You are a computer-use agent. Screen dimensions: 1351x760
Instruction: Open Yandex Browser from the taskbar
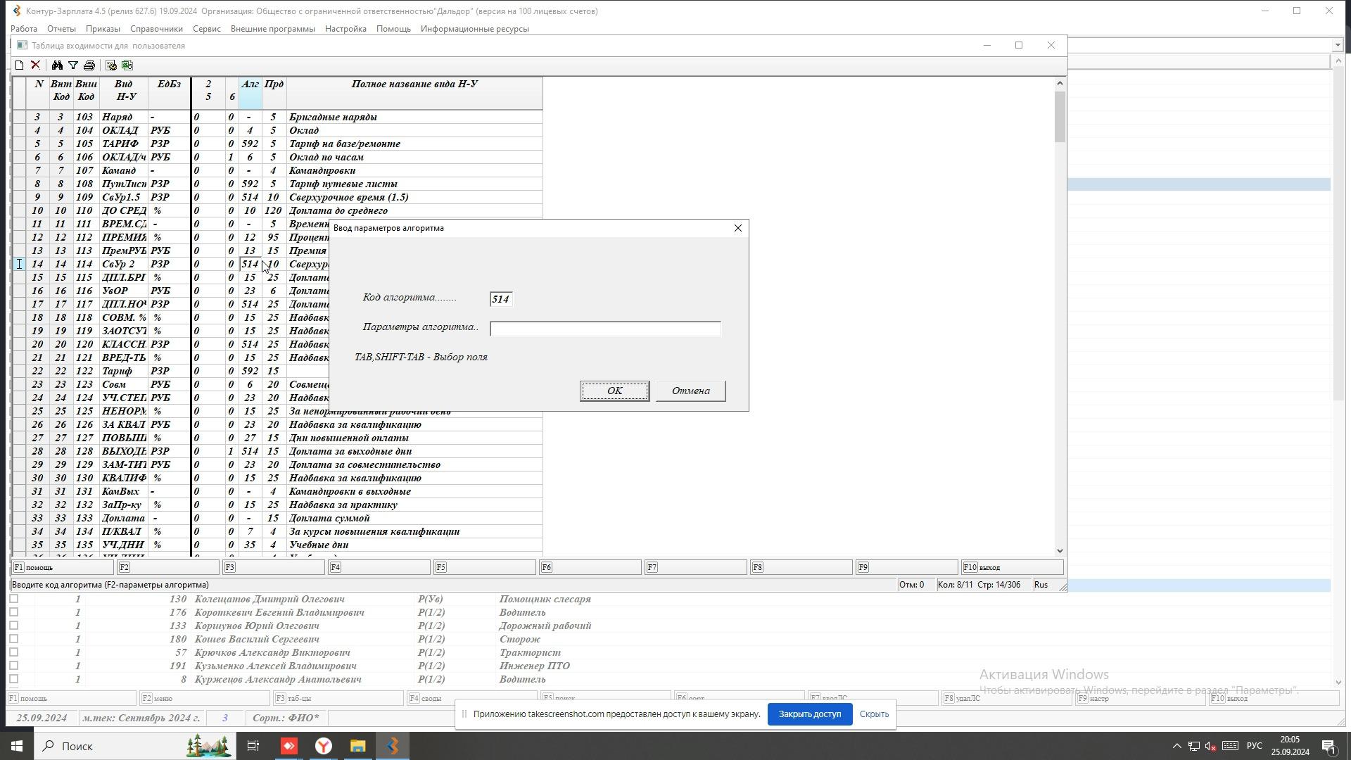click(x=324, y=746)
